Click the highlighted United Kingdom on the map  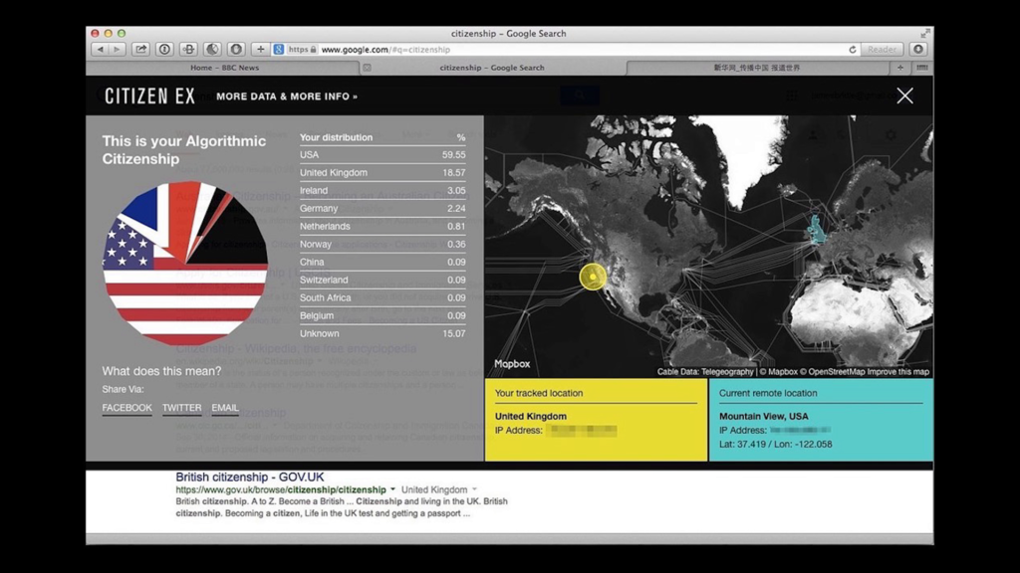coord(815,229)
